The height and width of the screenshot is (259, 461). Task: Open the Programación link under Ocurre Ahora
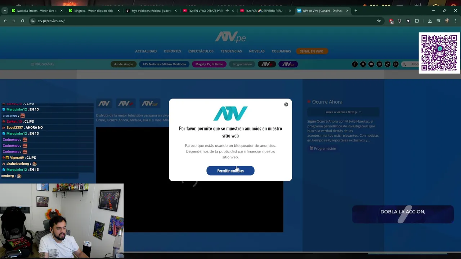[x=323, y=148]
